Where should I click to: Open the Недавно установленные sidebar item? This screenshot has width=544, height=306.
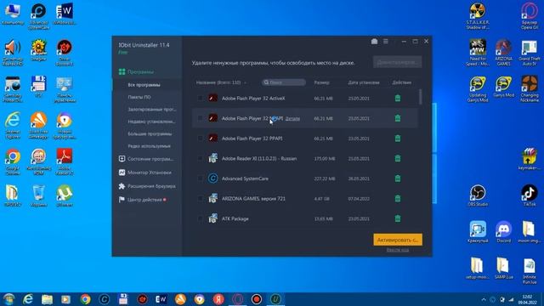pyautogui.click(x=151, y=122)
